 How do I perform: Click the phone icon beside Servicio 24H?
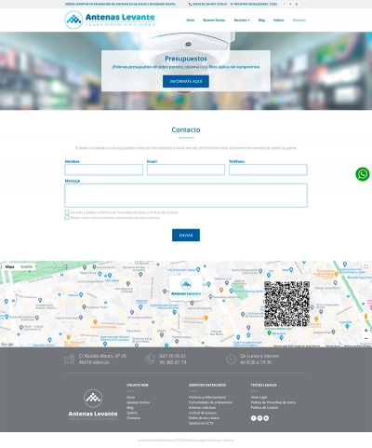click(190, 4)
